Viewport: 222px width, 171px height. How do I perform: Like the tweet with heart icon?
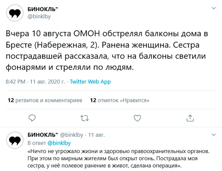point(137,118)
